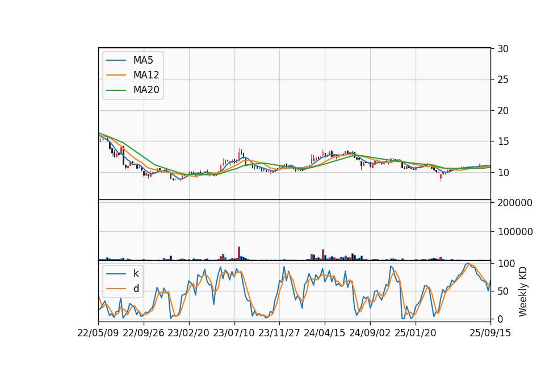Click the price axis value 20
The height and width of the screenshot is (392, 545).
(503, 111)
